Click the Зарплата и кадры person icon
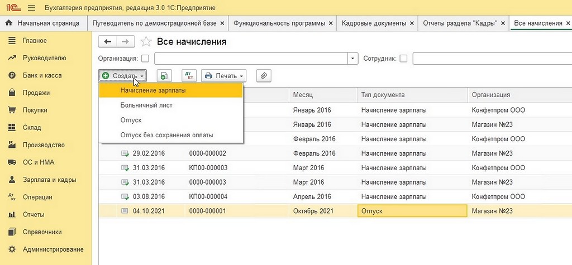The height and width of the screenshot is (265, 572). pyautogui.click(x=12, y=180)
